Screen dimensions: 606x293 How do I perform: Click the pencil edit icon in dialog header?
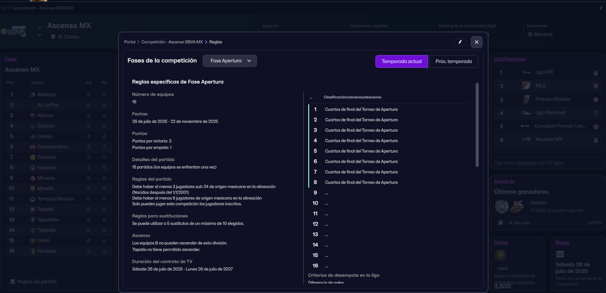(460, 42)
